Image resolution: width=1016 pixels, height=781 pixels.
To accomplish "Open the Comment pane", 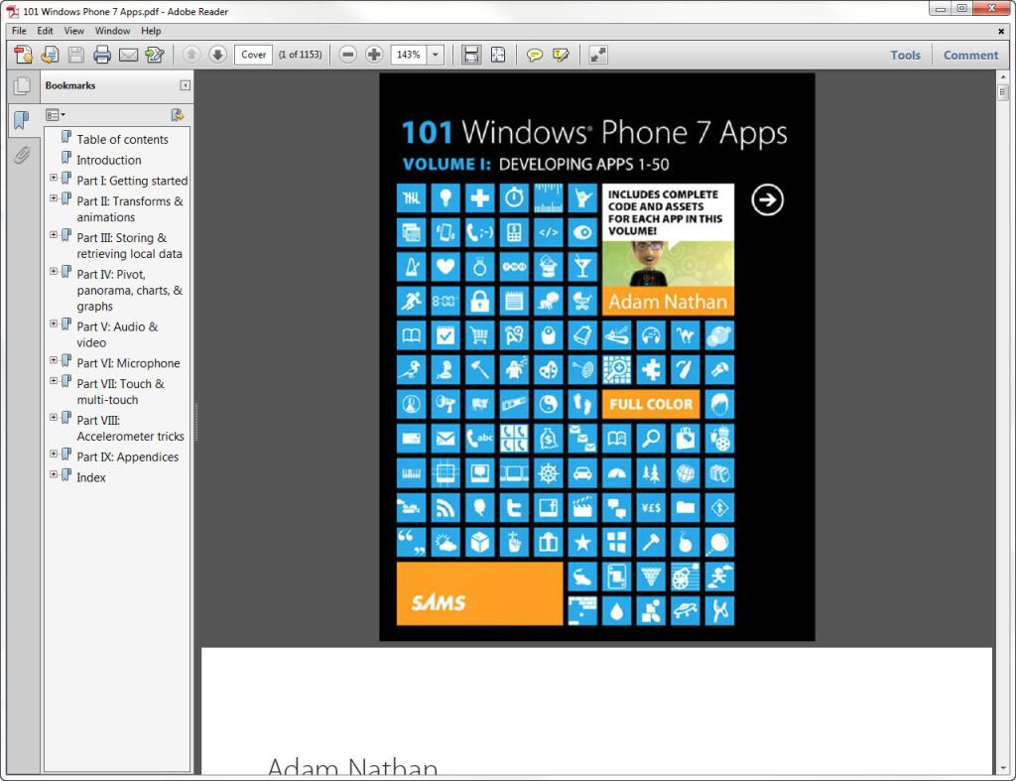I will point(970,56).
